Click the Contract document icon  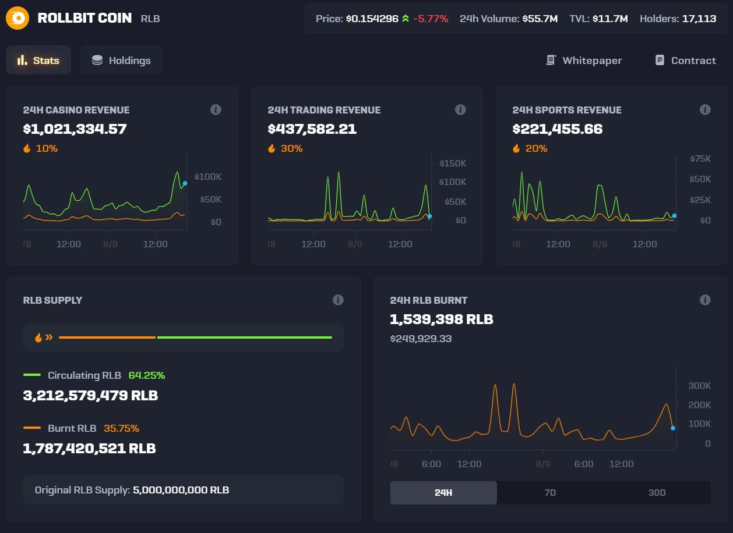(x=659, y=60)
